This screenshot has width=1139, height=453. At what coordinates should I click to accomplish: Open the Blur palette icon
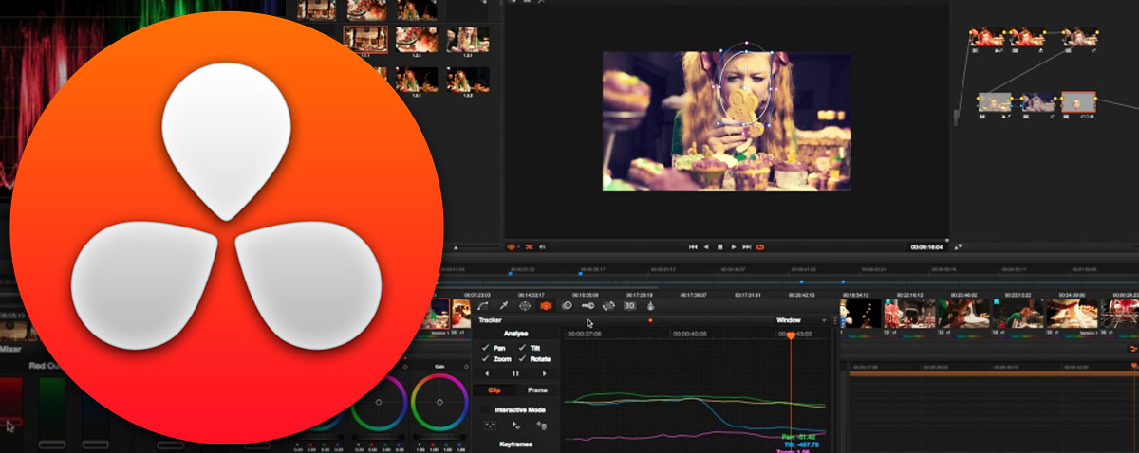(x=567, y=306)
